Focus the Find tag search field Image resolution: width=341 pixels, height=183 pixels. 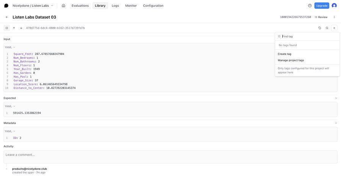tap(307, 36)
